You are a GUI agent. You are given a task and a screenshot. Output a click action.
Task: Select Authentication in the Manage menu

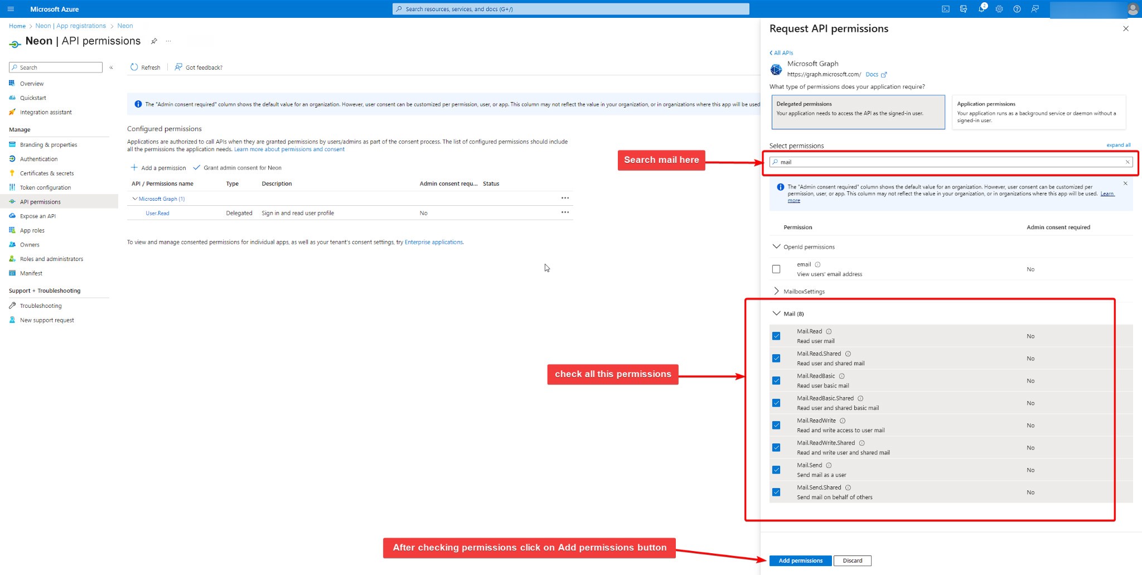(x=38, y=159)
